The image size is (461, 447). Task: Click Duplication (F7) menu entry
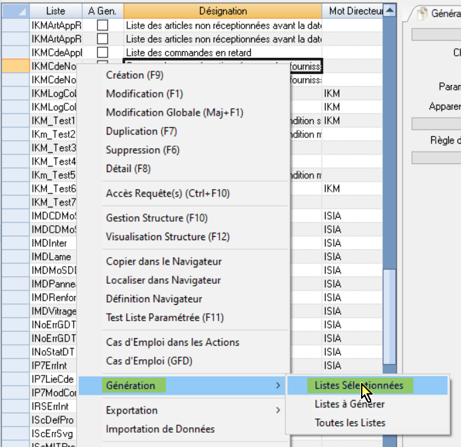141,131
